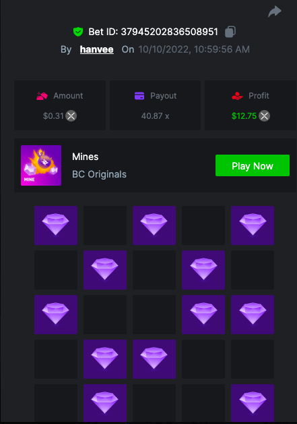Image resolution: width=297 pixels, height=424 pixels.
Task: Click the XRP coin icon beside $12.75 profit
Action: 265,116
